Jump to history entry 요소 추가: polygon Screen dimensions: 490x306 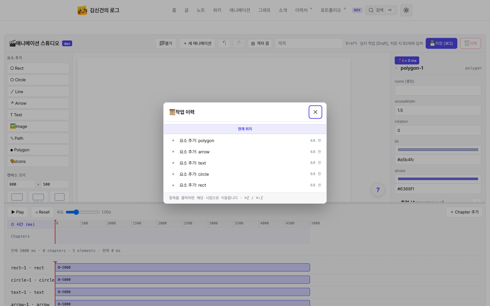click(245, 140)
